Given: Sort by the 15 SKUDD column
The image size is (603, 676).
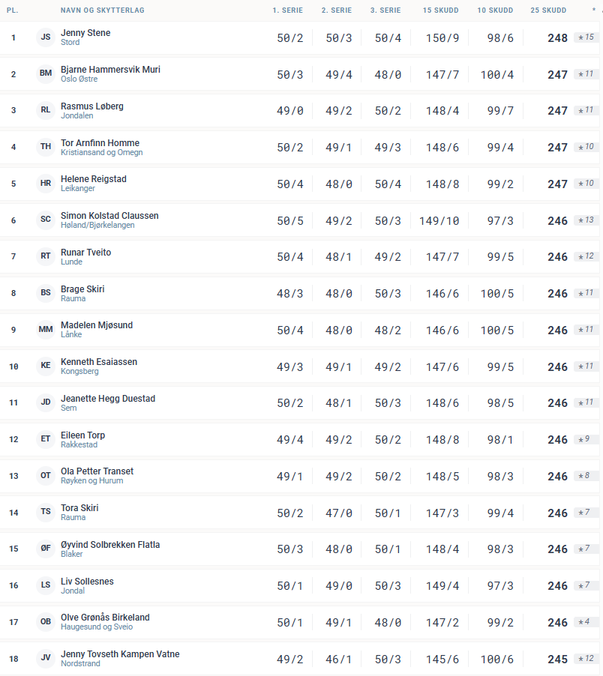Looking at the screenshot, I should click(436, 10).
